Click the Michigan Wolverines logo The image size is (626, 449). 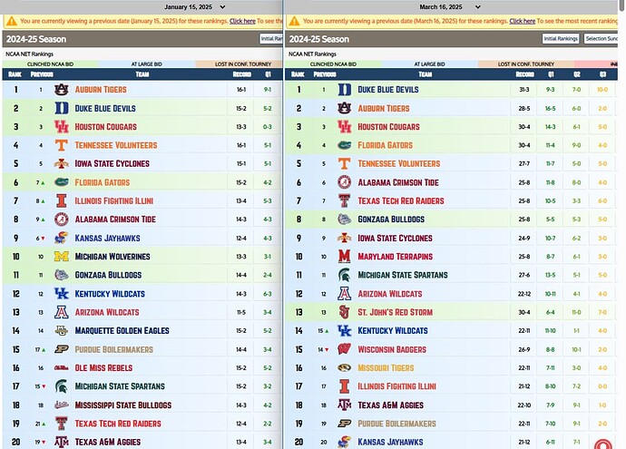coord(61,257)
